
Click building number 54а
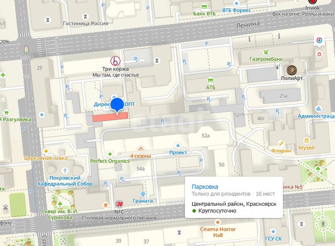pyautogui.click(x=140, y=169)
